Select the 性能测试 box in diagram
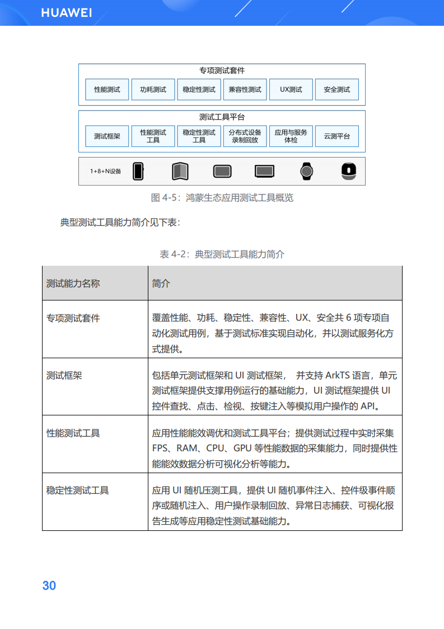 pyautogui.click(x=107, y=90)
